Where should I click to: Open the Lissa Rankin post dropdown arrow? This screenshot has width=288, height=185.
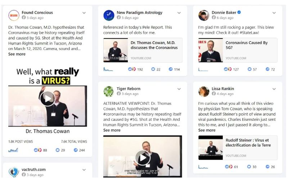(274, 89)
